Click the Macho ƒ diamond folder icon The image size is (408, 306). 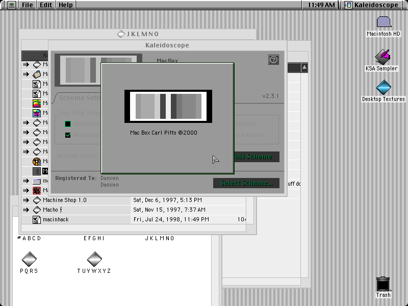pyautogui.click(x=37, y=210)
